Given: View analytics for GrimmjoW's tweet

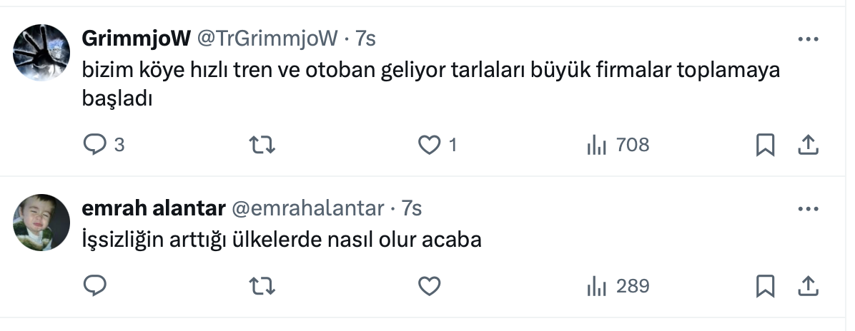Looking at the screenshot, I should (596, 146).
